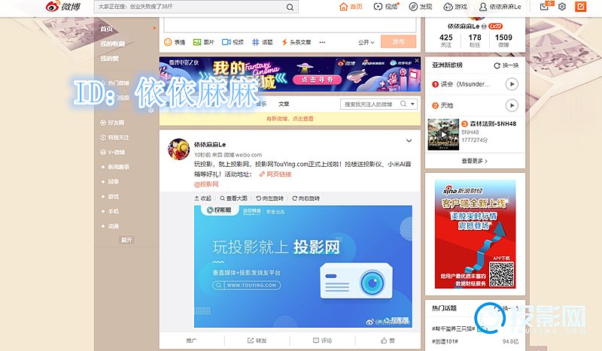Open the 1509 微博 posts count
The width and height of the screenshot is (602, 351).
point(503,40)
